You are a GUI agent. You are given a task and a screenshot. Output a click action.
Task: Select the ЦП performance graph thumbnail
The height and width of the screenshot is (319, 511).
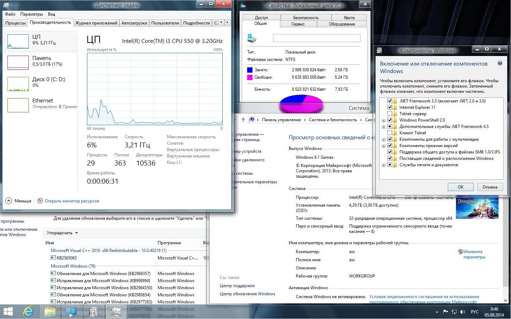click(18, 41)
